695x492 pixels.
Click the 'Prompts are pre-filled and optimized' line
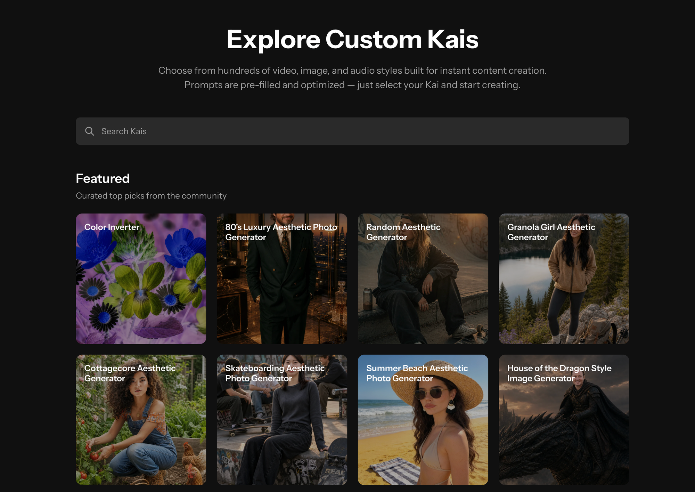352,85
